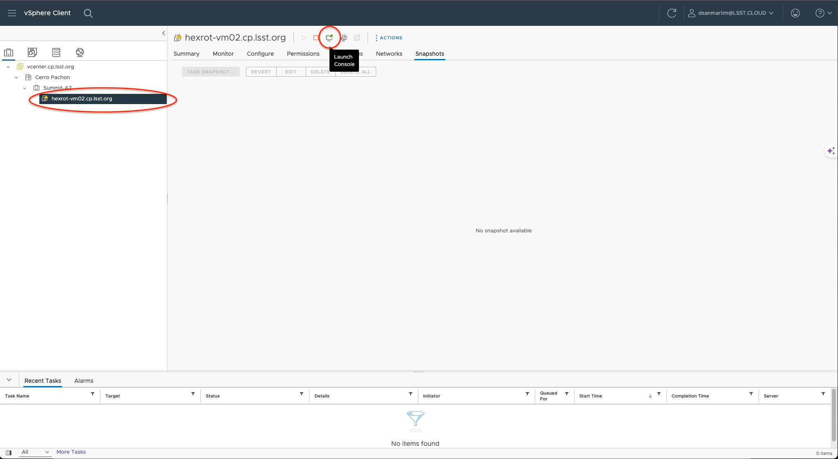The image size is (838, 459).
Task: Click the Launch Console icon
Action: point(329,38)
